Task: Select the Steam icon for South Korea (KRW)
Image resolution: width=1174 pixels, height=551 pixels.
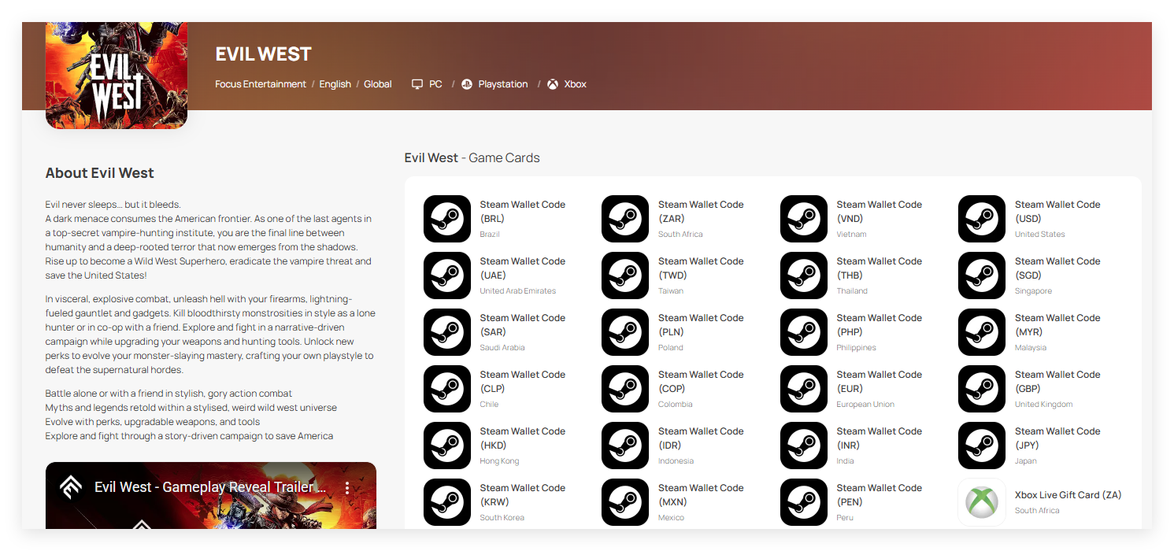Action: point(446,502)
